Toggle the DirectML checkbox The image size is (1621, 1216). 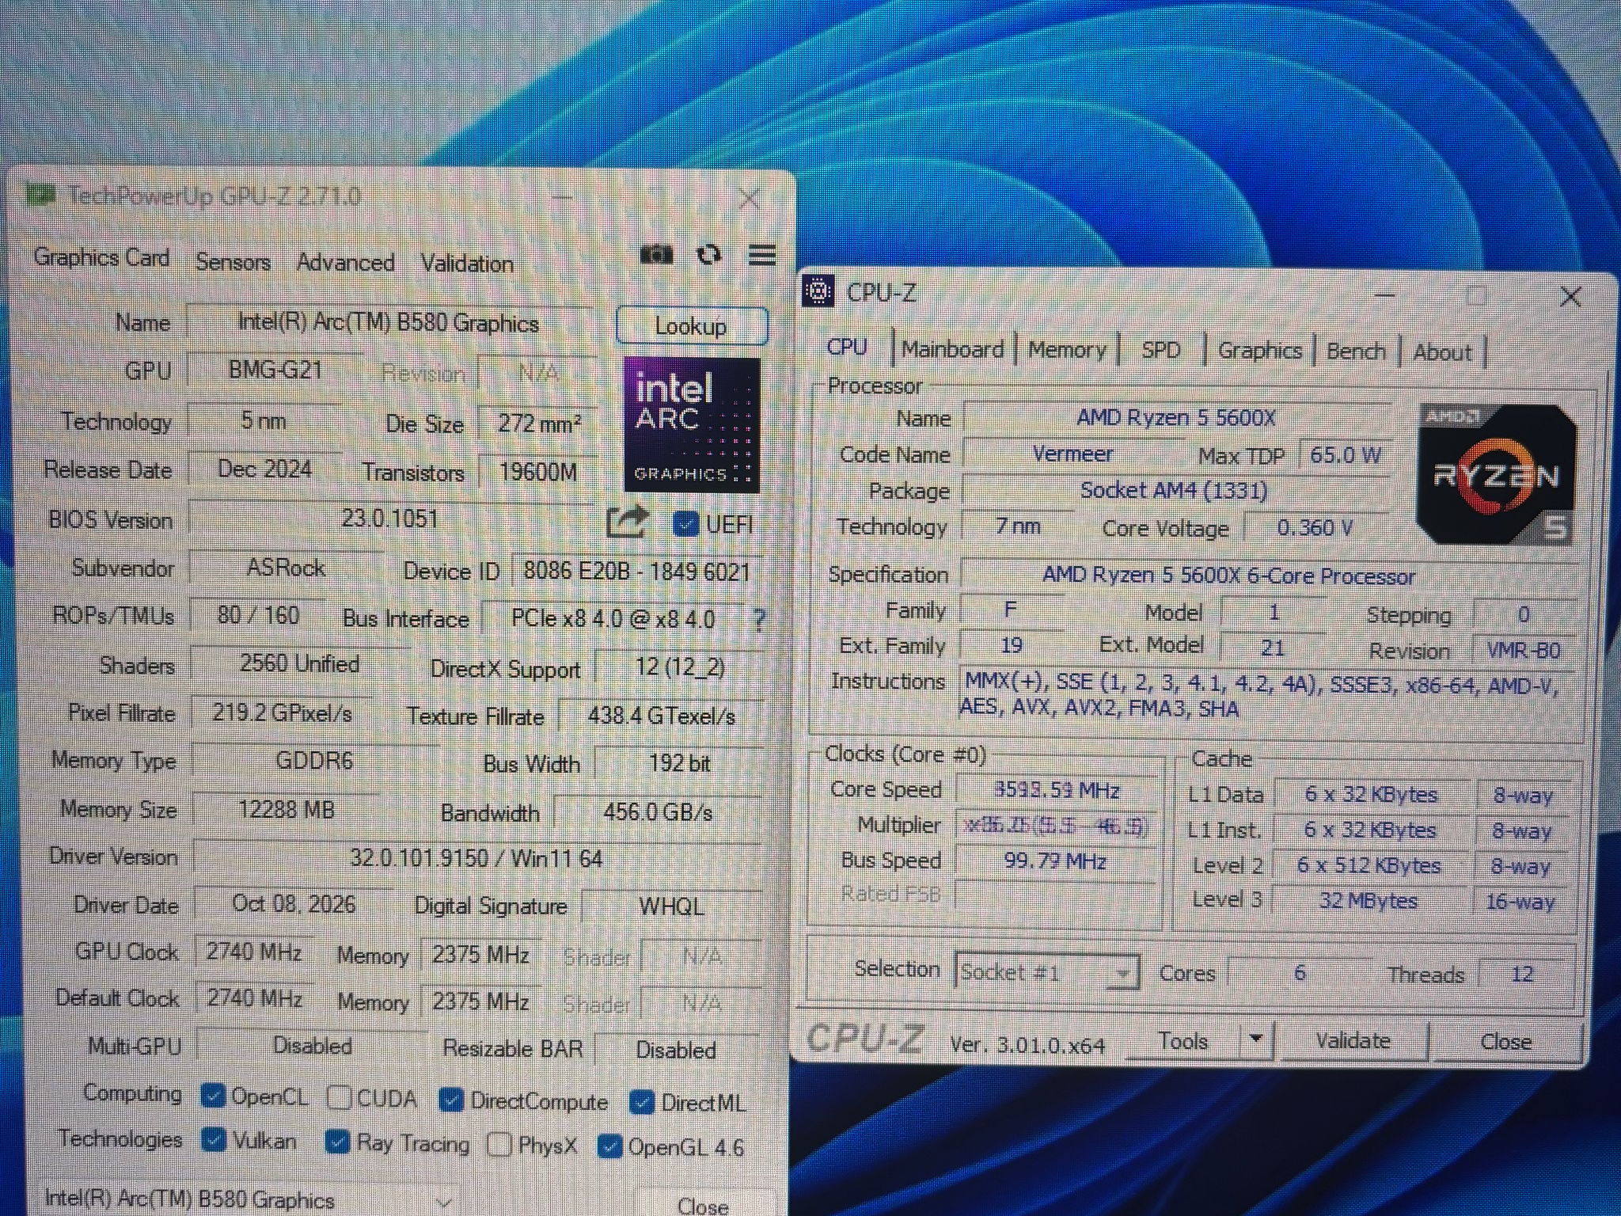click(642, 1102)
